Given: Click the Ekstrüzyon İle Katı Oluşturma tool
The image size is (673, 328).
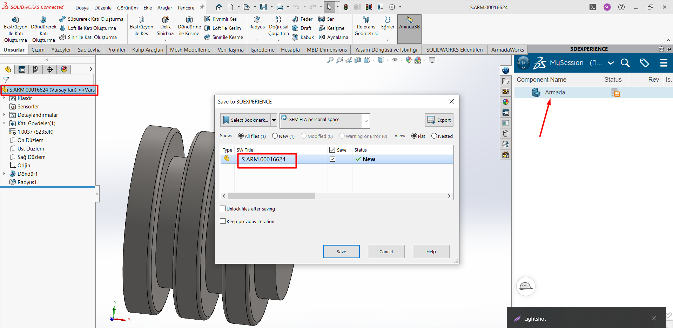Looking at the screenshot, I should click(15, 29).
